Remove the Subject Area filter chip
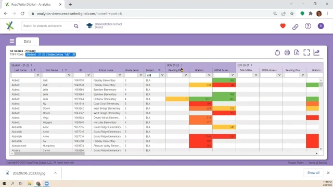333x187 pixels. (74, 55)
